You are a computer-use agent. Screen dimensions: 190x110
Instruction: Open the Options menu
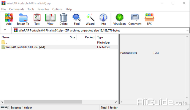57,9
